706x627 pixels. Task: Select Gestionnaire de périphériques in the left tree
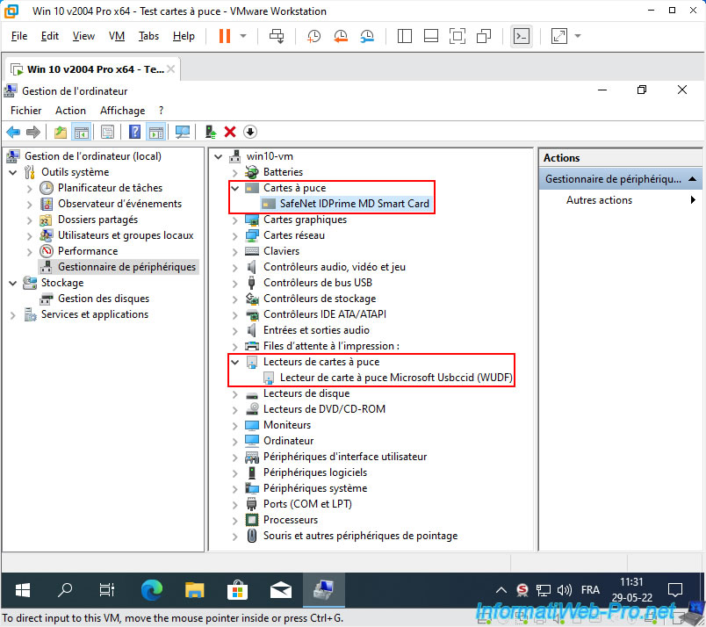(127, 267)
